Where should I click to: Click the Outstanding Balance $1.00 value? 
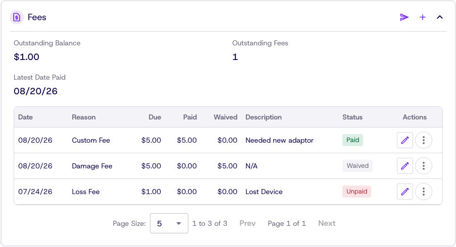click(26, 57)
